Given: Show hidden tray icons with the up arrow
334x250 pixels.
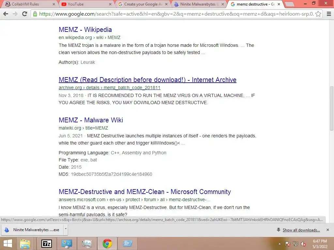Looking at the screenshot, I should (280, 244).
